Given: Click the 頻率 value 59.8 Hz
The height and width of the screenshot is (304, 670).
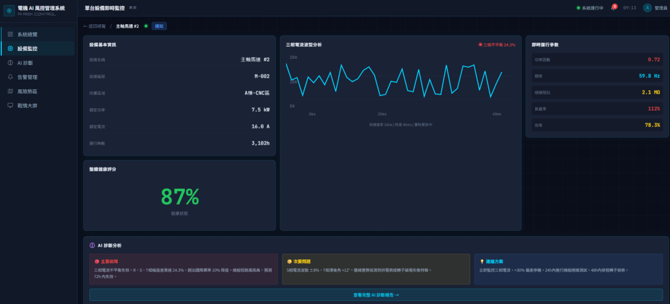Looking at the screenshot, I should pos(650,76).
